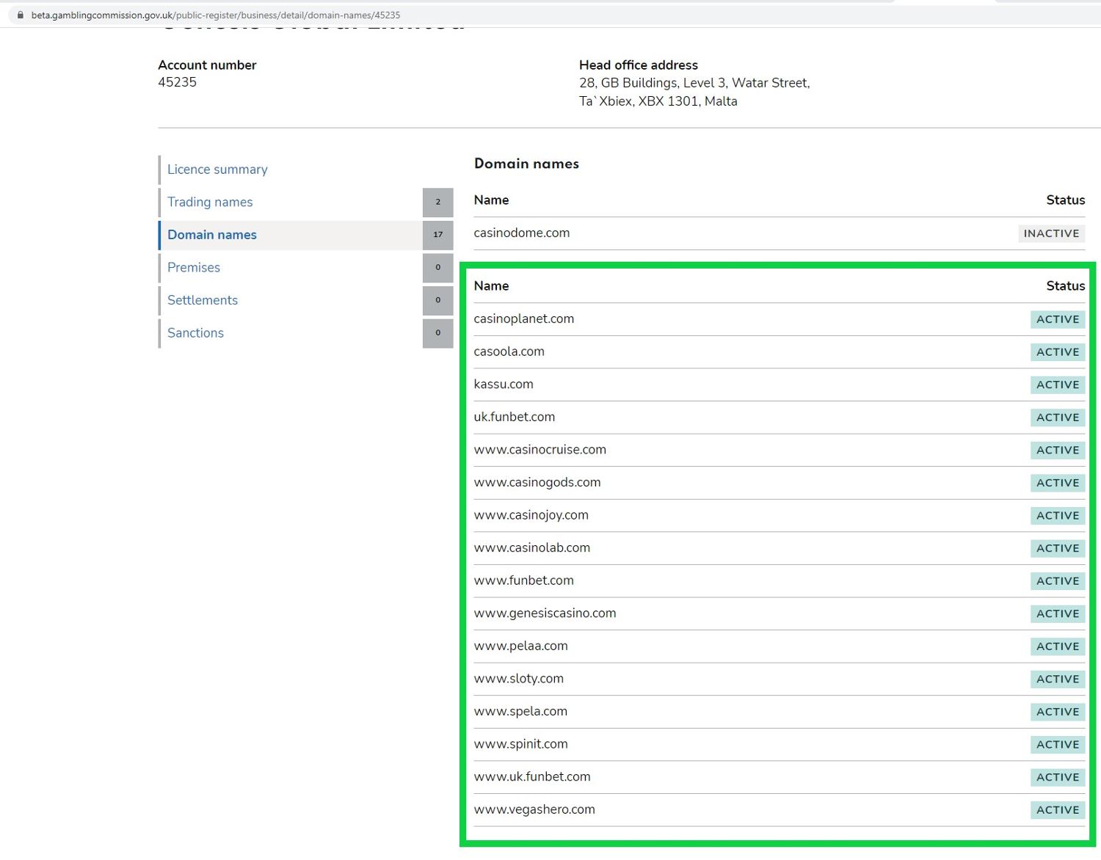
Task: Click the Sanctions count badge
Action: click(437, 333)
